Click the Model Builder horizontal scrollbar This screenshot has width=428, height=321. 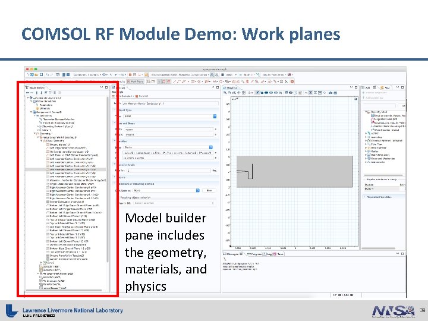pos(64,291)
